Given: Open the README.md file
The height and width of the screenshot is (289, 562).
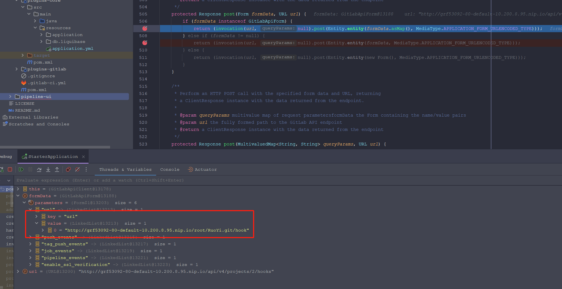Looking at the screenshot, I should tap(28, 110).
